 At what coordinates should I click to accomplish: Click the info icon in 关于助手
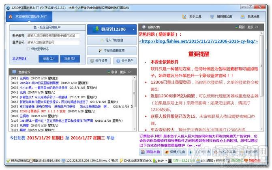[118, 61]
